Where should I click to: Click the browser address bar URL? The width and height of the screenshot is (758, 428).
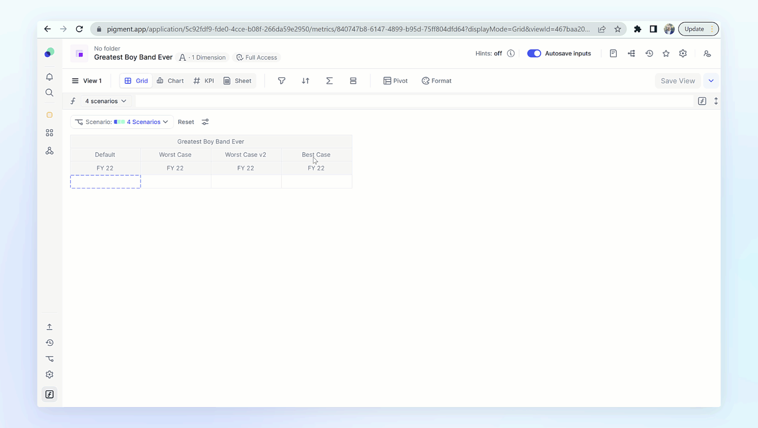click(348, 29)
